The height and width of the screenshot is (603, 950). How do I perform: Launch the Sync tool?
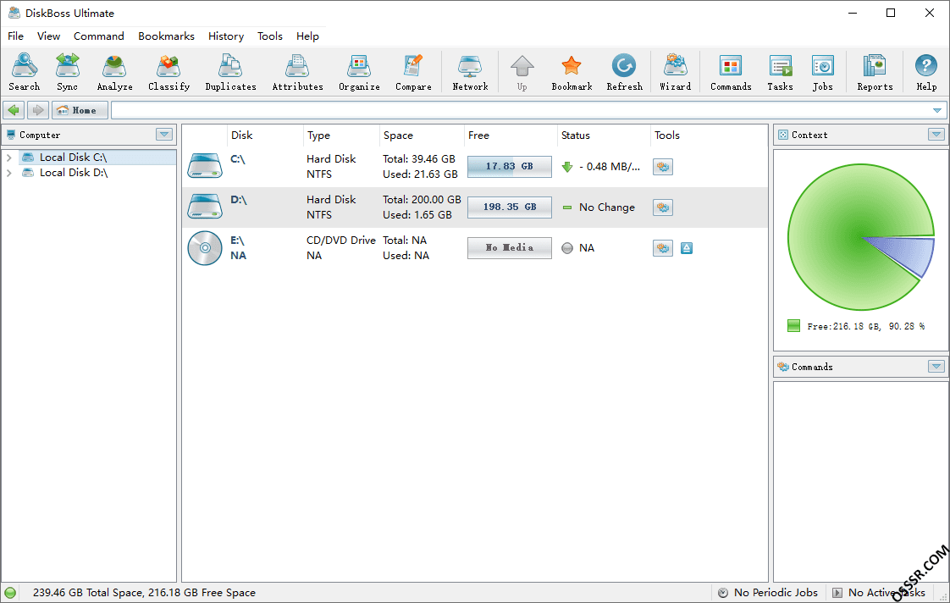67,71
